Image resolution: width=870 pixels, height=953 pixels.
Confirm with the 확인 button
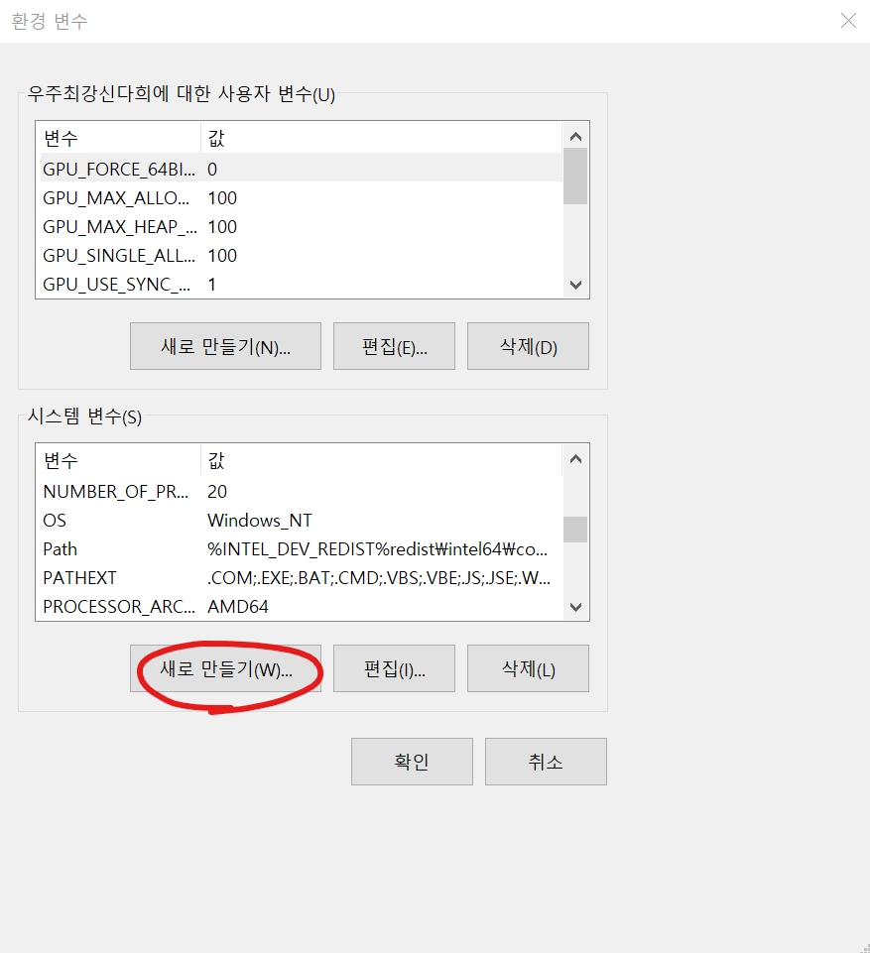coord(412,762)
